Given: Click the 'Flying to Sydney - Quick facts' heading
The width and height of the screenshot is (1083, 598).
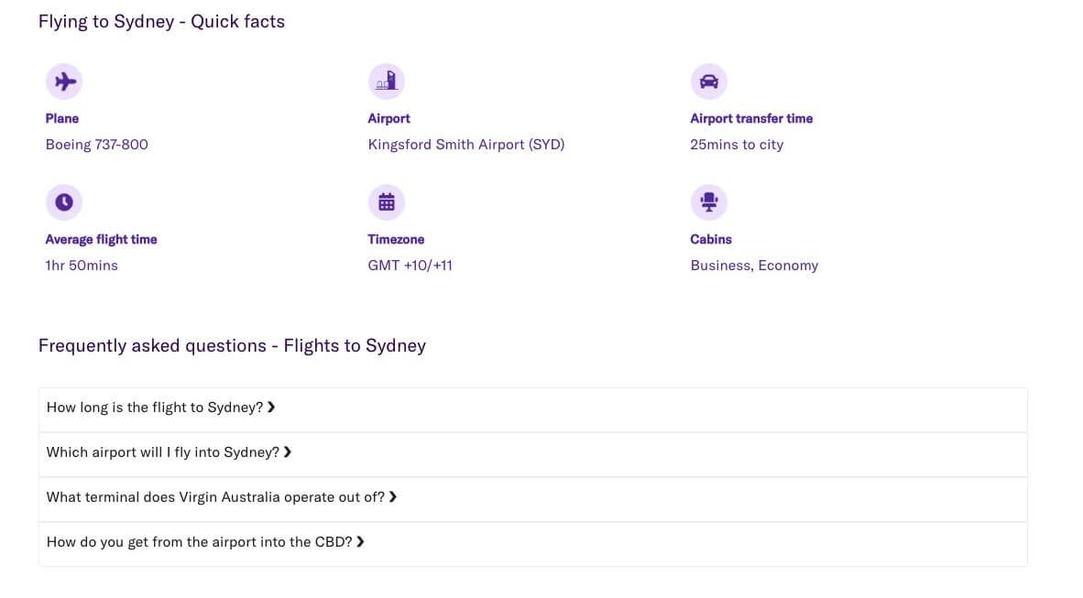Looking at the screenshot, I should click(161, 22).
